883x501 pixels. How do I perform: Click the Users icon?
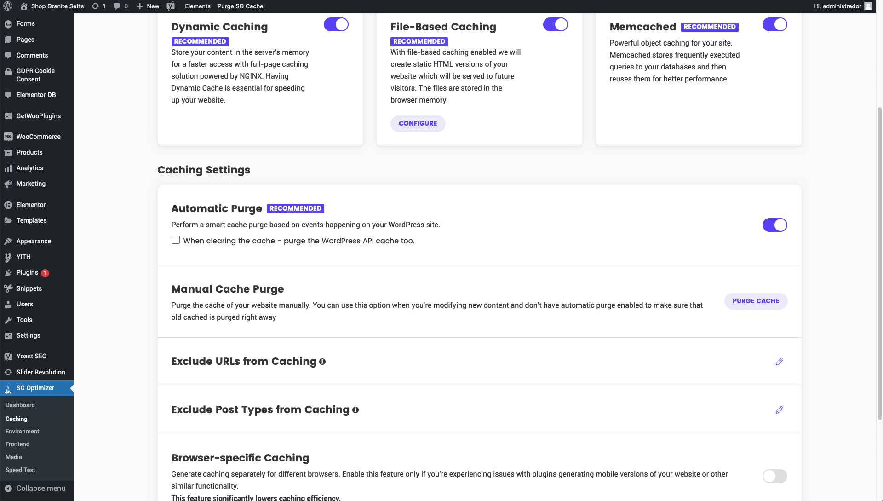click(8, 304)
